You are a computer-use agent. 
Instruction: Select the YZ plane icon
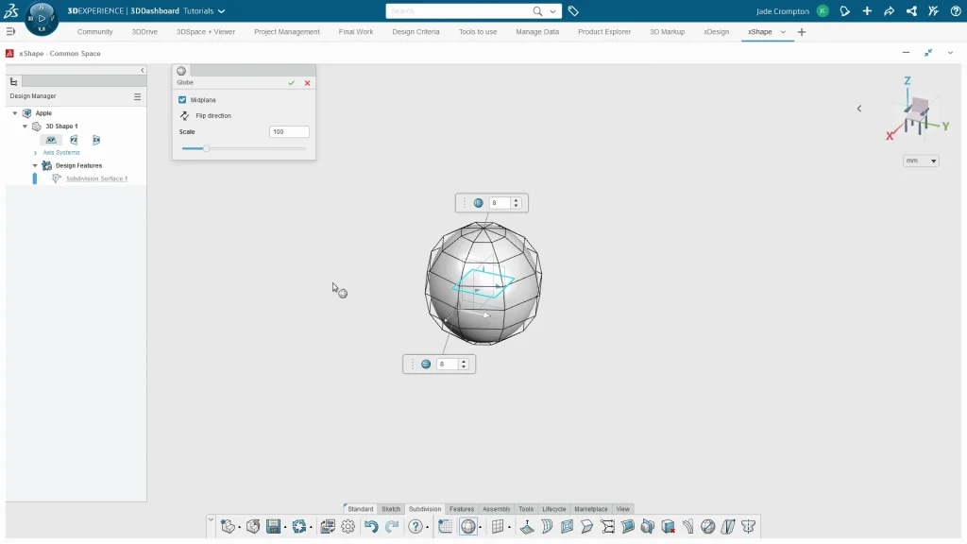(74, 140)
